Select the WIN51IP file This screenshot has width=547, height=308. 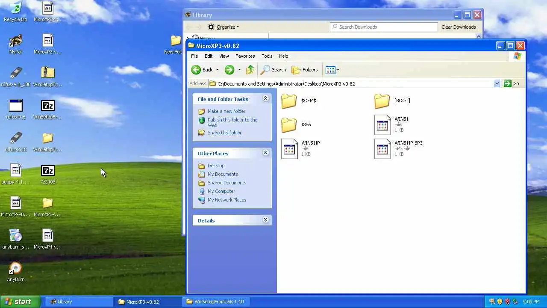pos(300,149)
